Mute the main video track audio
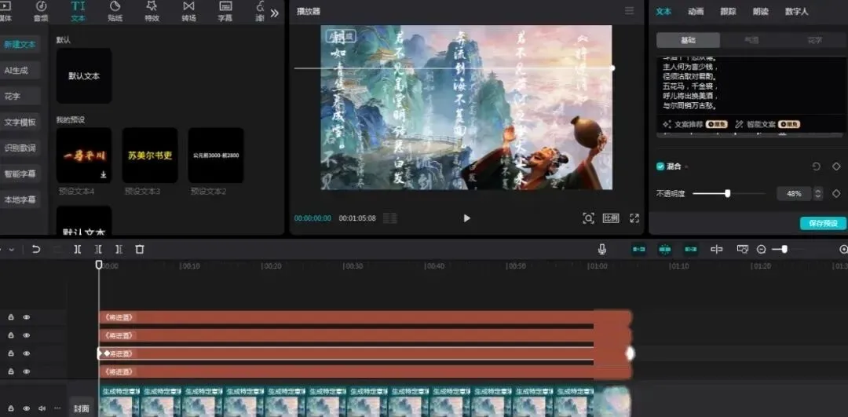Image resolution: width=848 pixels, height=417 pixels. [x=42, y=408]
